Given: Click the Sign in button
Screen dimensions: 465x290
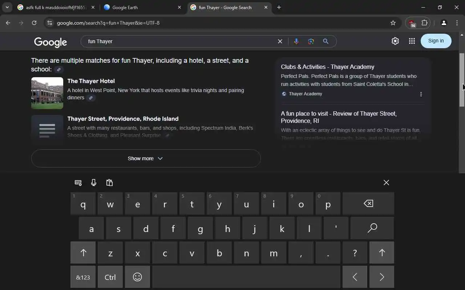Looking at the screenshot, I should click(436, 41).
